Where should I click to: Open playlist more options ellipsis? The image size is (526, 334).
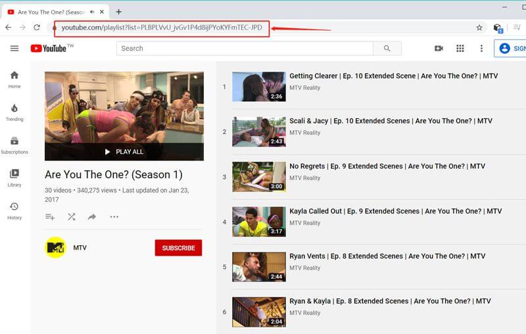(x=114, y=217)
